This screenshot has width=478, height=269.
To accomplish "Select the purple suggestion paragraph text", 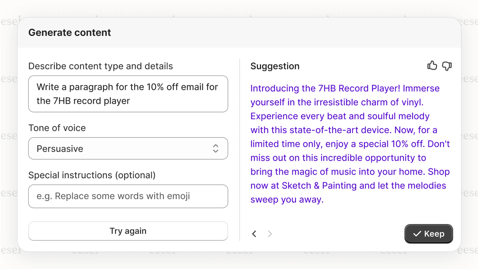I will pyautogui.click(x=350, y=144).
